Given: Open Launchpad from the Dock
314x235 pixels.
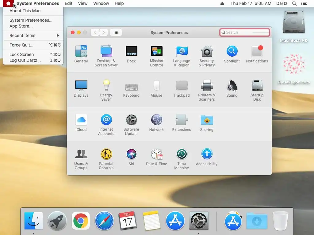Looking at the screenshot, I should tap(57, 221).
